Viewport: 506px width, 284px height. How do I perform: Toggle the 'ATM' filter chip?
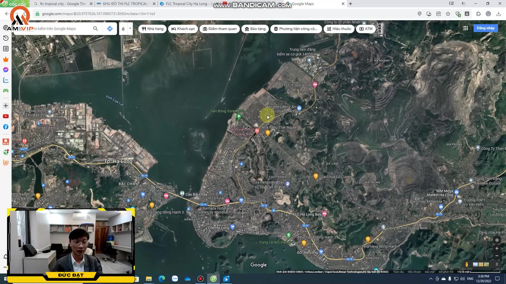[x=366, y=29]
